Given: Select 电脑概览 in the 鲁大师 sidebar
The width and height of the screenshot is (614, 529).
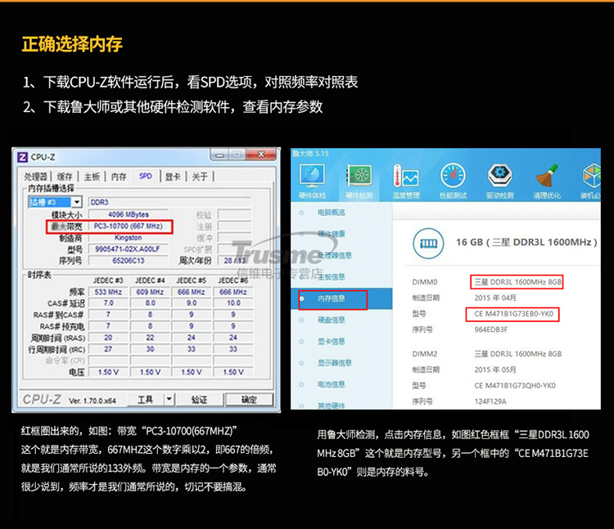Looking at the screenshot, I should pyautogui.click(x=332, y=213).
